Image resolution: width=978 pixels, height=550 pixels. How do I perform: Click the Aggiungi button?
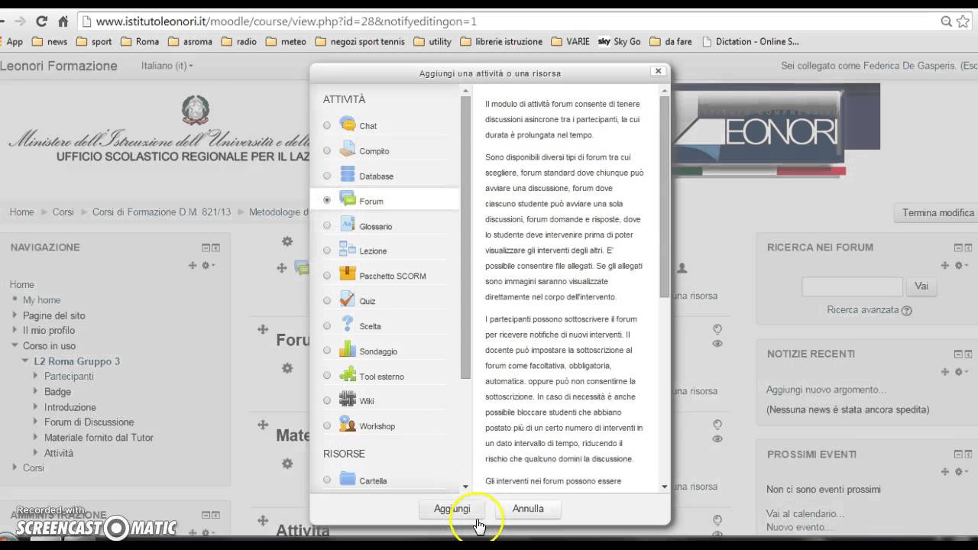[452, 509]
